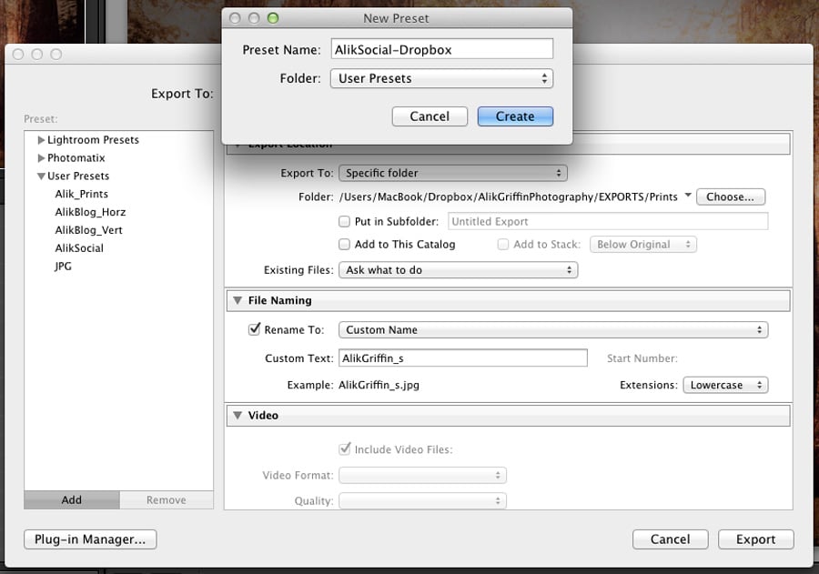Screen dimensions: 819x574
Task: Expand the Photomatix presets folder
Action: click(40, 157)
